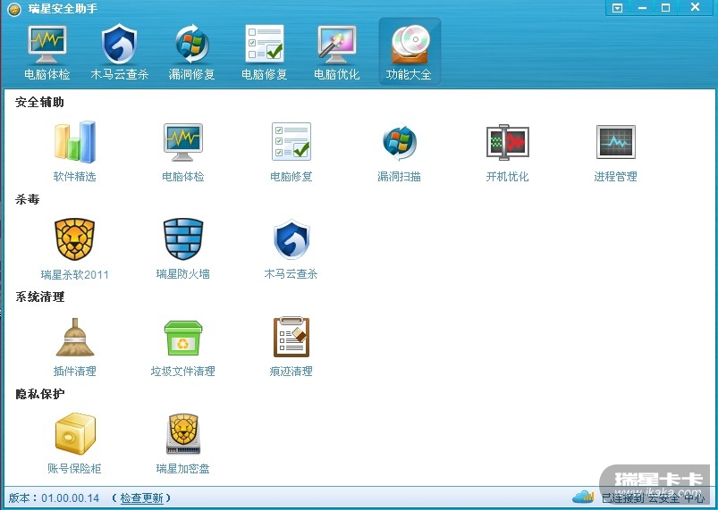Start 插件清理 broom icon
The image size is (718, 510).
[x=74, y=337]
